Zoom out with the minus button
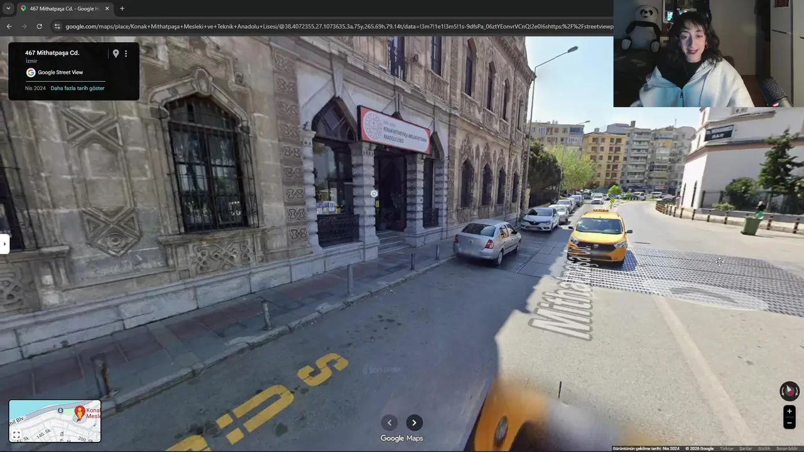 click(790, 423)
